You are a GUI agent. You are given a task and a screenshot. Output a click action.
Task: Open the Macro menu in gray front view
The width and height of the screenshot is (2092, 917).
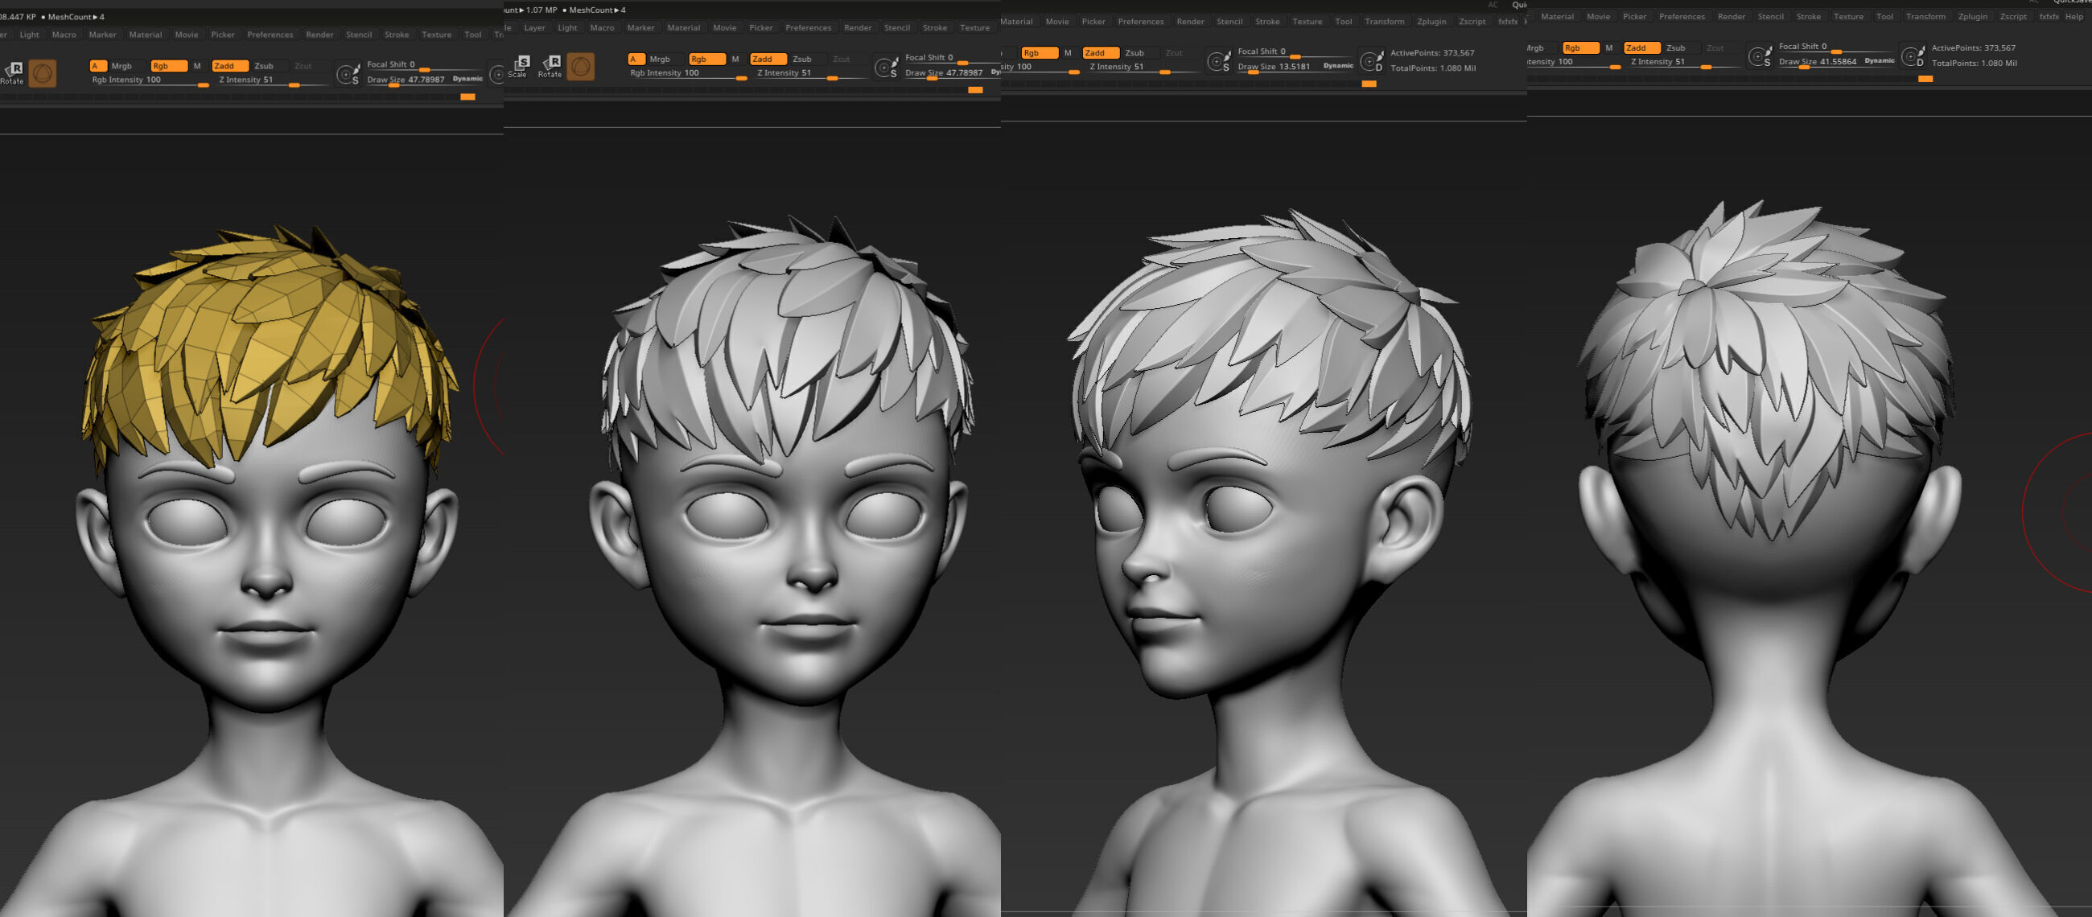602,27
